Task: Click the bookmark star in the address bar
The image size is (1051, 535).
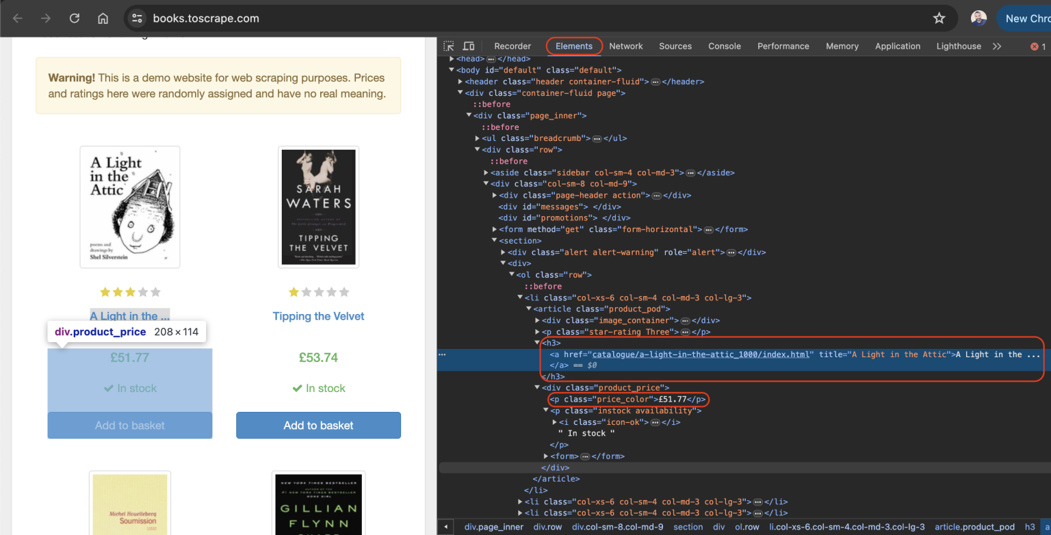Action: [939, 18]
